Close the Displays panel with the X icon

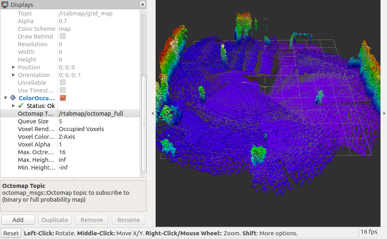pyautogui.click(x=143, y=4)
